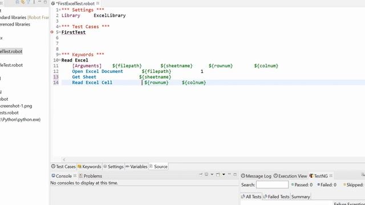
Task: Switch to the Test Cases editor tab
Action: 63,166
